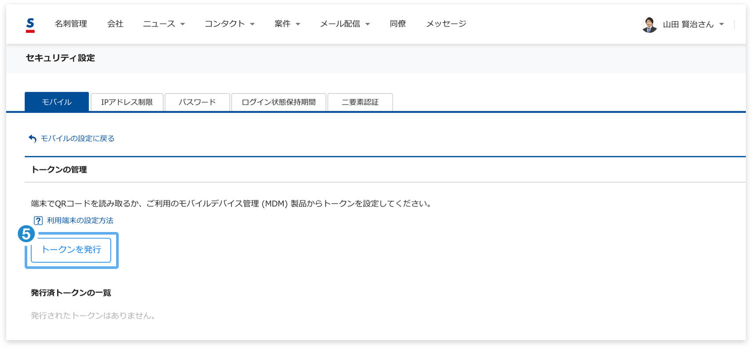
Task: Click the セキュリティ設定 page title
Action: pos(60,58)
